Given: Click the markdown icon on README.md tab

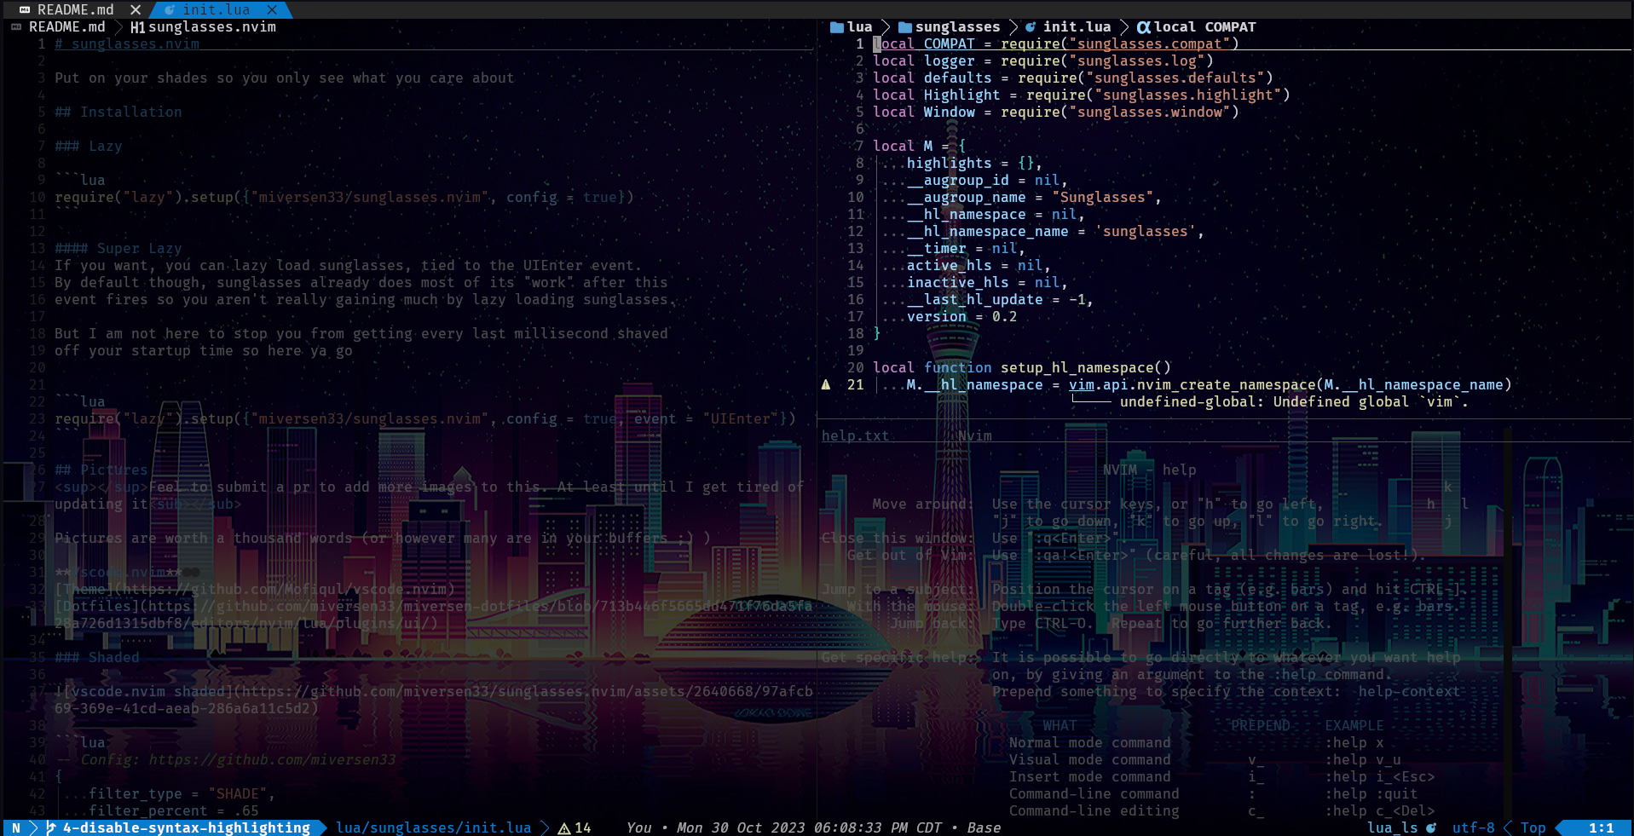Looking at the screenshot, I should point(25,9).
